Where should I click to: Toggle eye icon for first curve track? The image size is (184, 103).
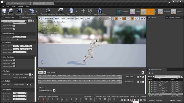[x=141, y=77]
